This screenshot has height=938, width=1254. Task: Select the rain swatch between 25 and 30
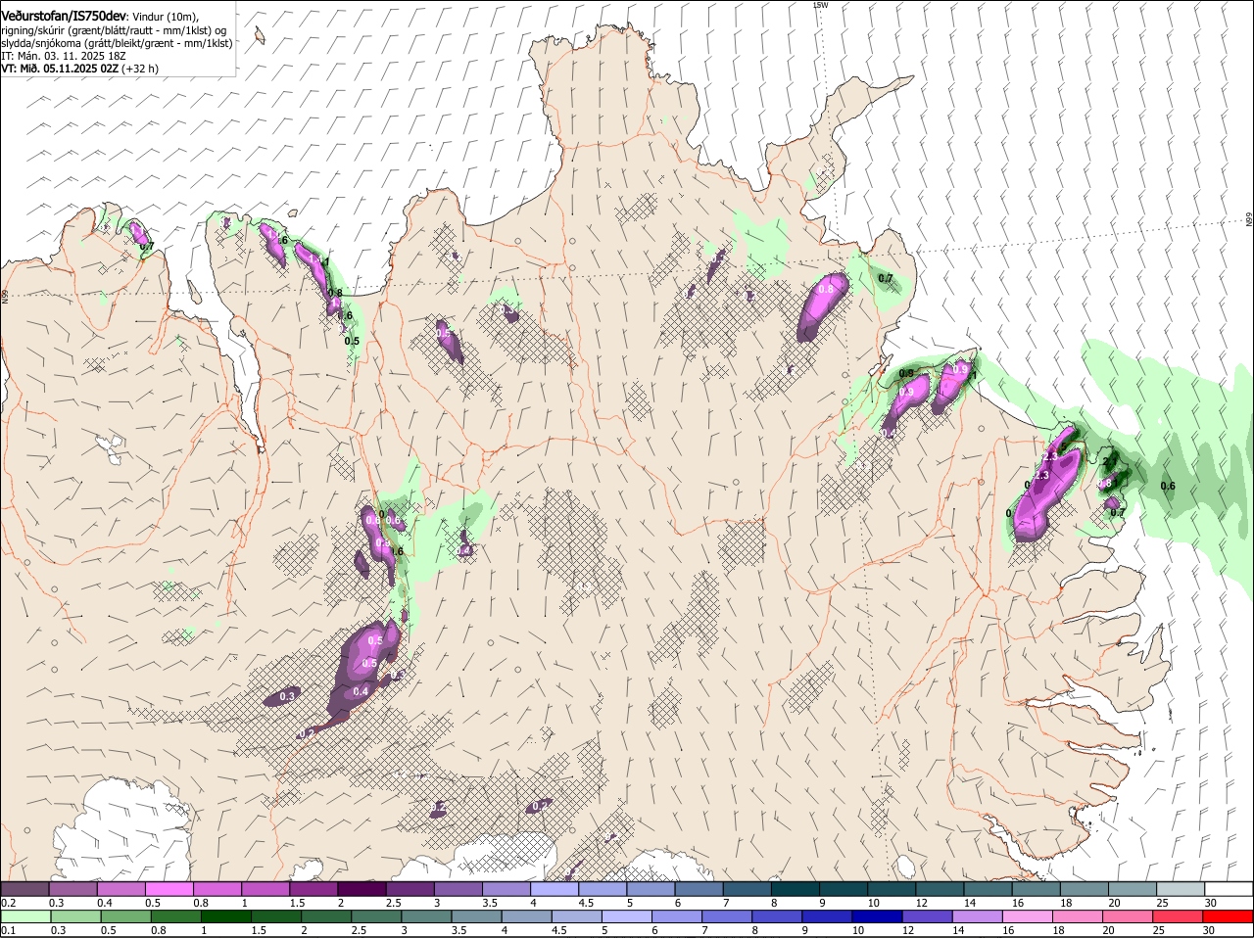coord(1179,915)
